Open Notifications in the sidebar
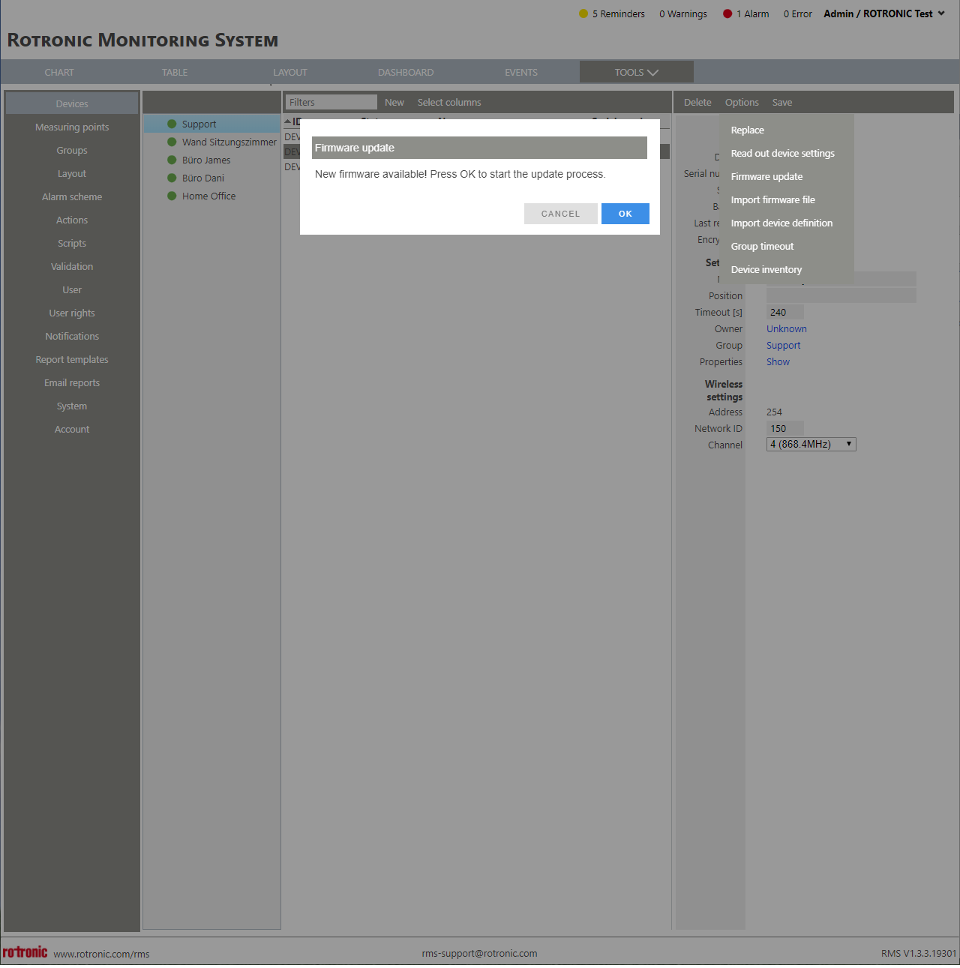 click(72, 337)
